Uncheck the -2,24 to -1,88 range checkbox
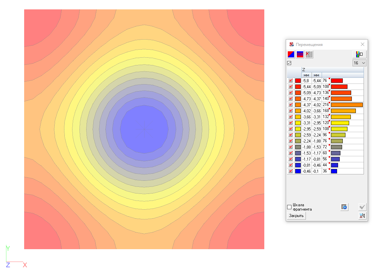 pyautogui.click(x=290, y=141)
